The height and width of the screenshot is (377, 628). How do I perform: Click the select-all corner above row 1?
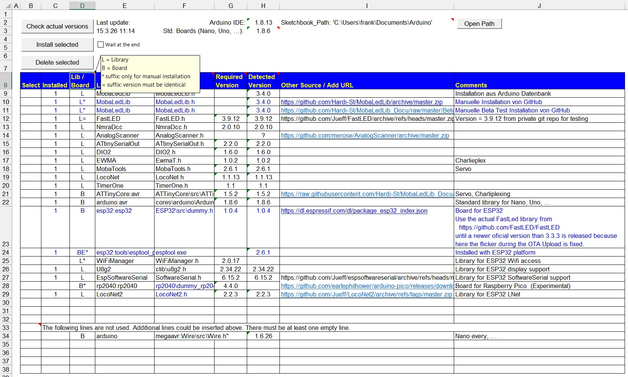pyautogui.click(x=6, y=6)
